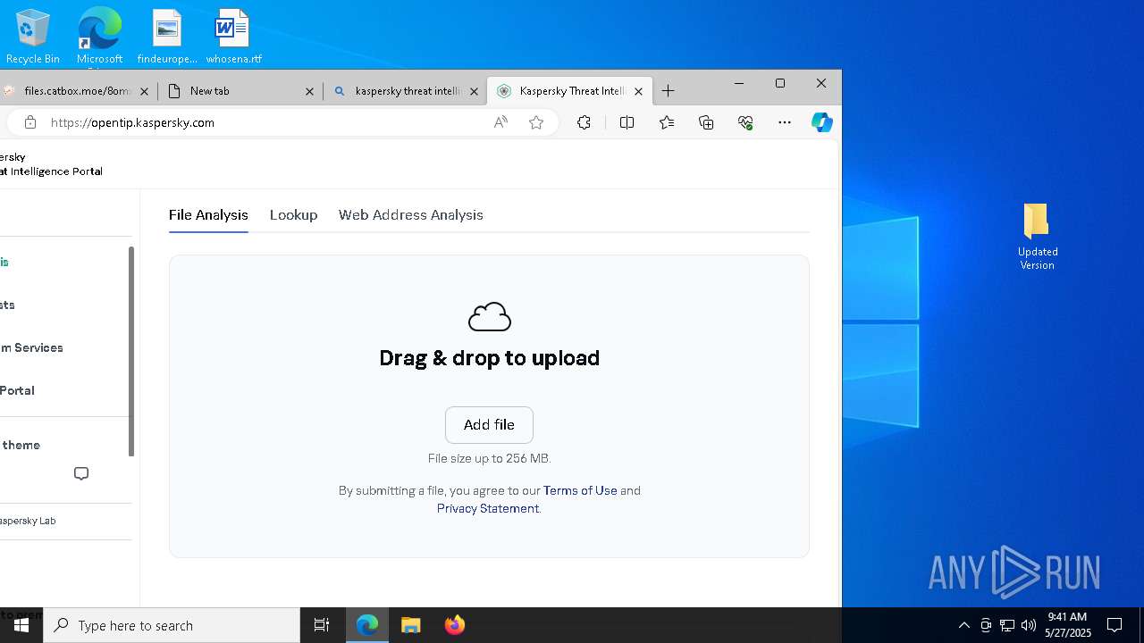The width and height of the screenshot is (1144, 643).
Task: Select the File Analysis tab
Action: (x=208, y=215)
